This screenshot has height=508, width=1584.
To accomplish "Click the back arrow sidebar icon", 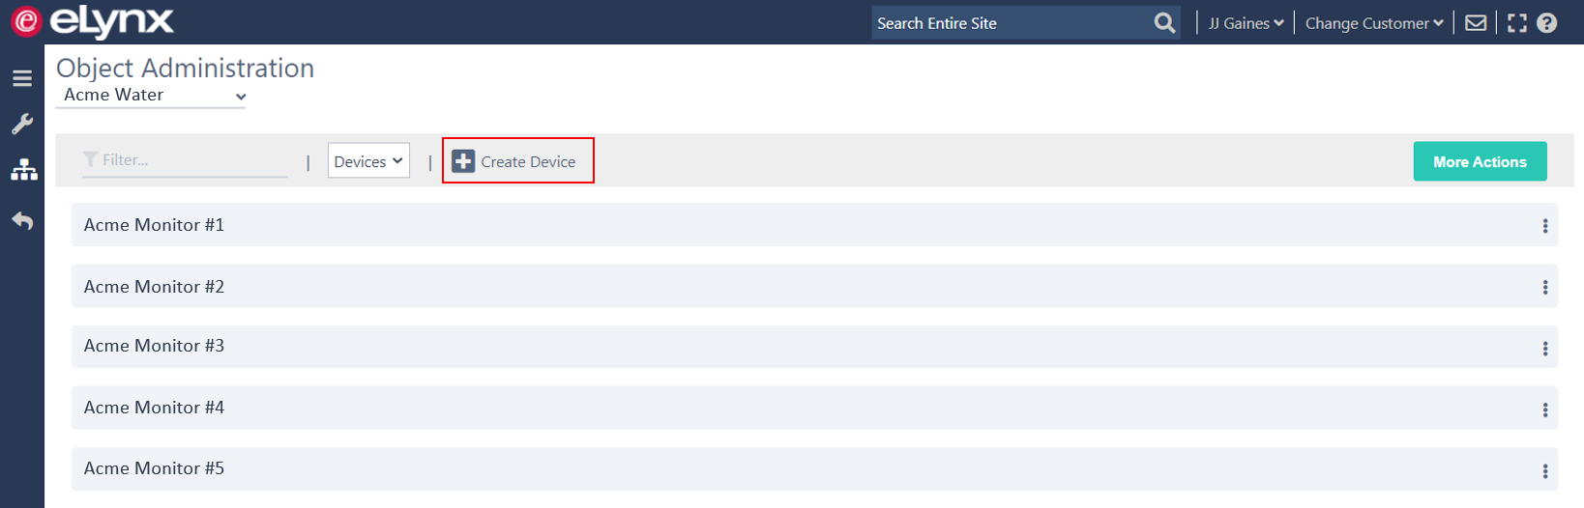I will 22,221.
